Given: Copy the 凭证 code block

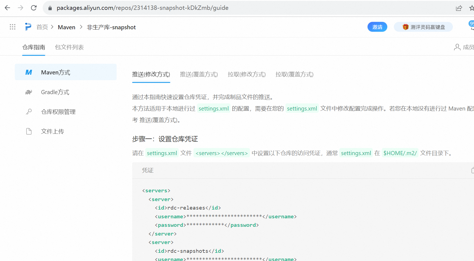Looking at the screenshot, I should [472, 170].
